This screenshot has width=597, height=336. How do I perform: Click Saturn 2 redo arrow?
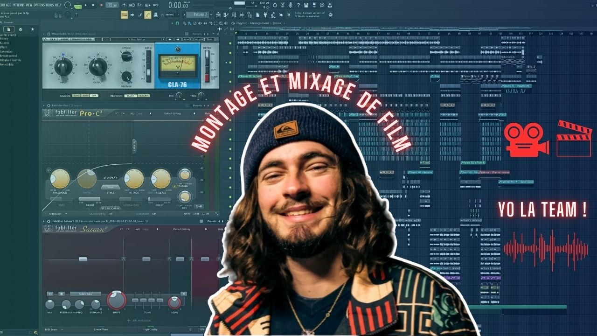(x=128, y=229)
